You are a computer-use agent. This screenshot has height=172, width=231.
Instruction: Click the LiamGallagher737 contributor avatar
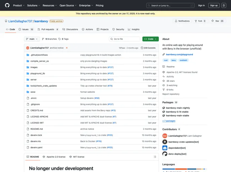coord(165,136)
